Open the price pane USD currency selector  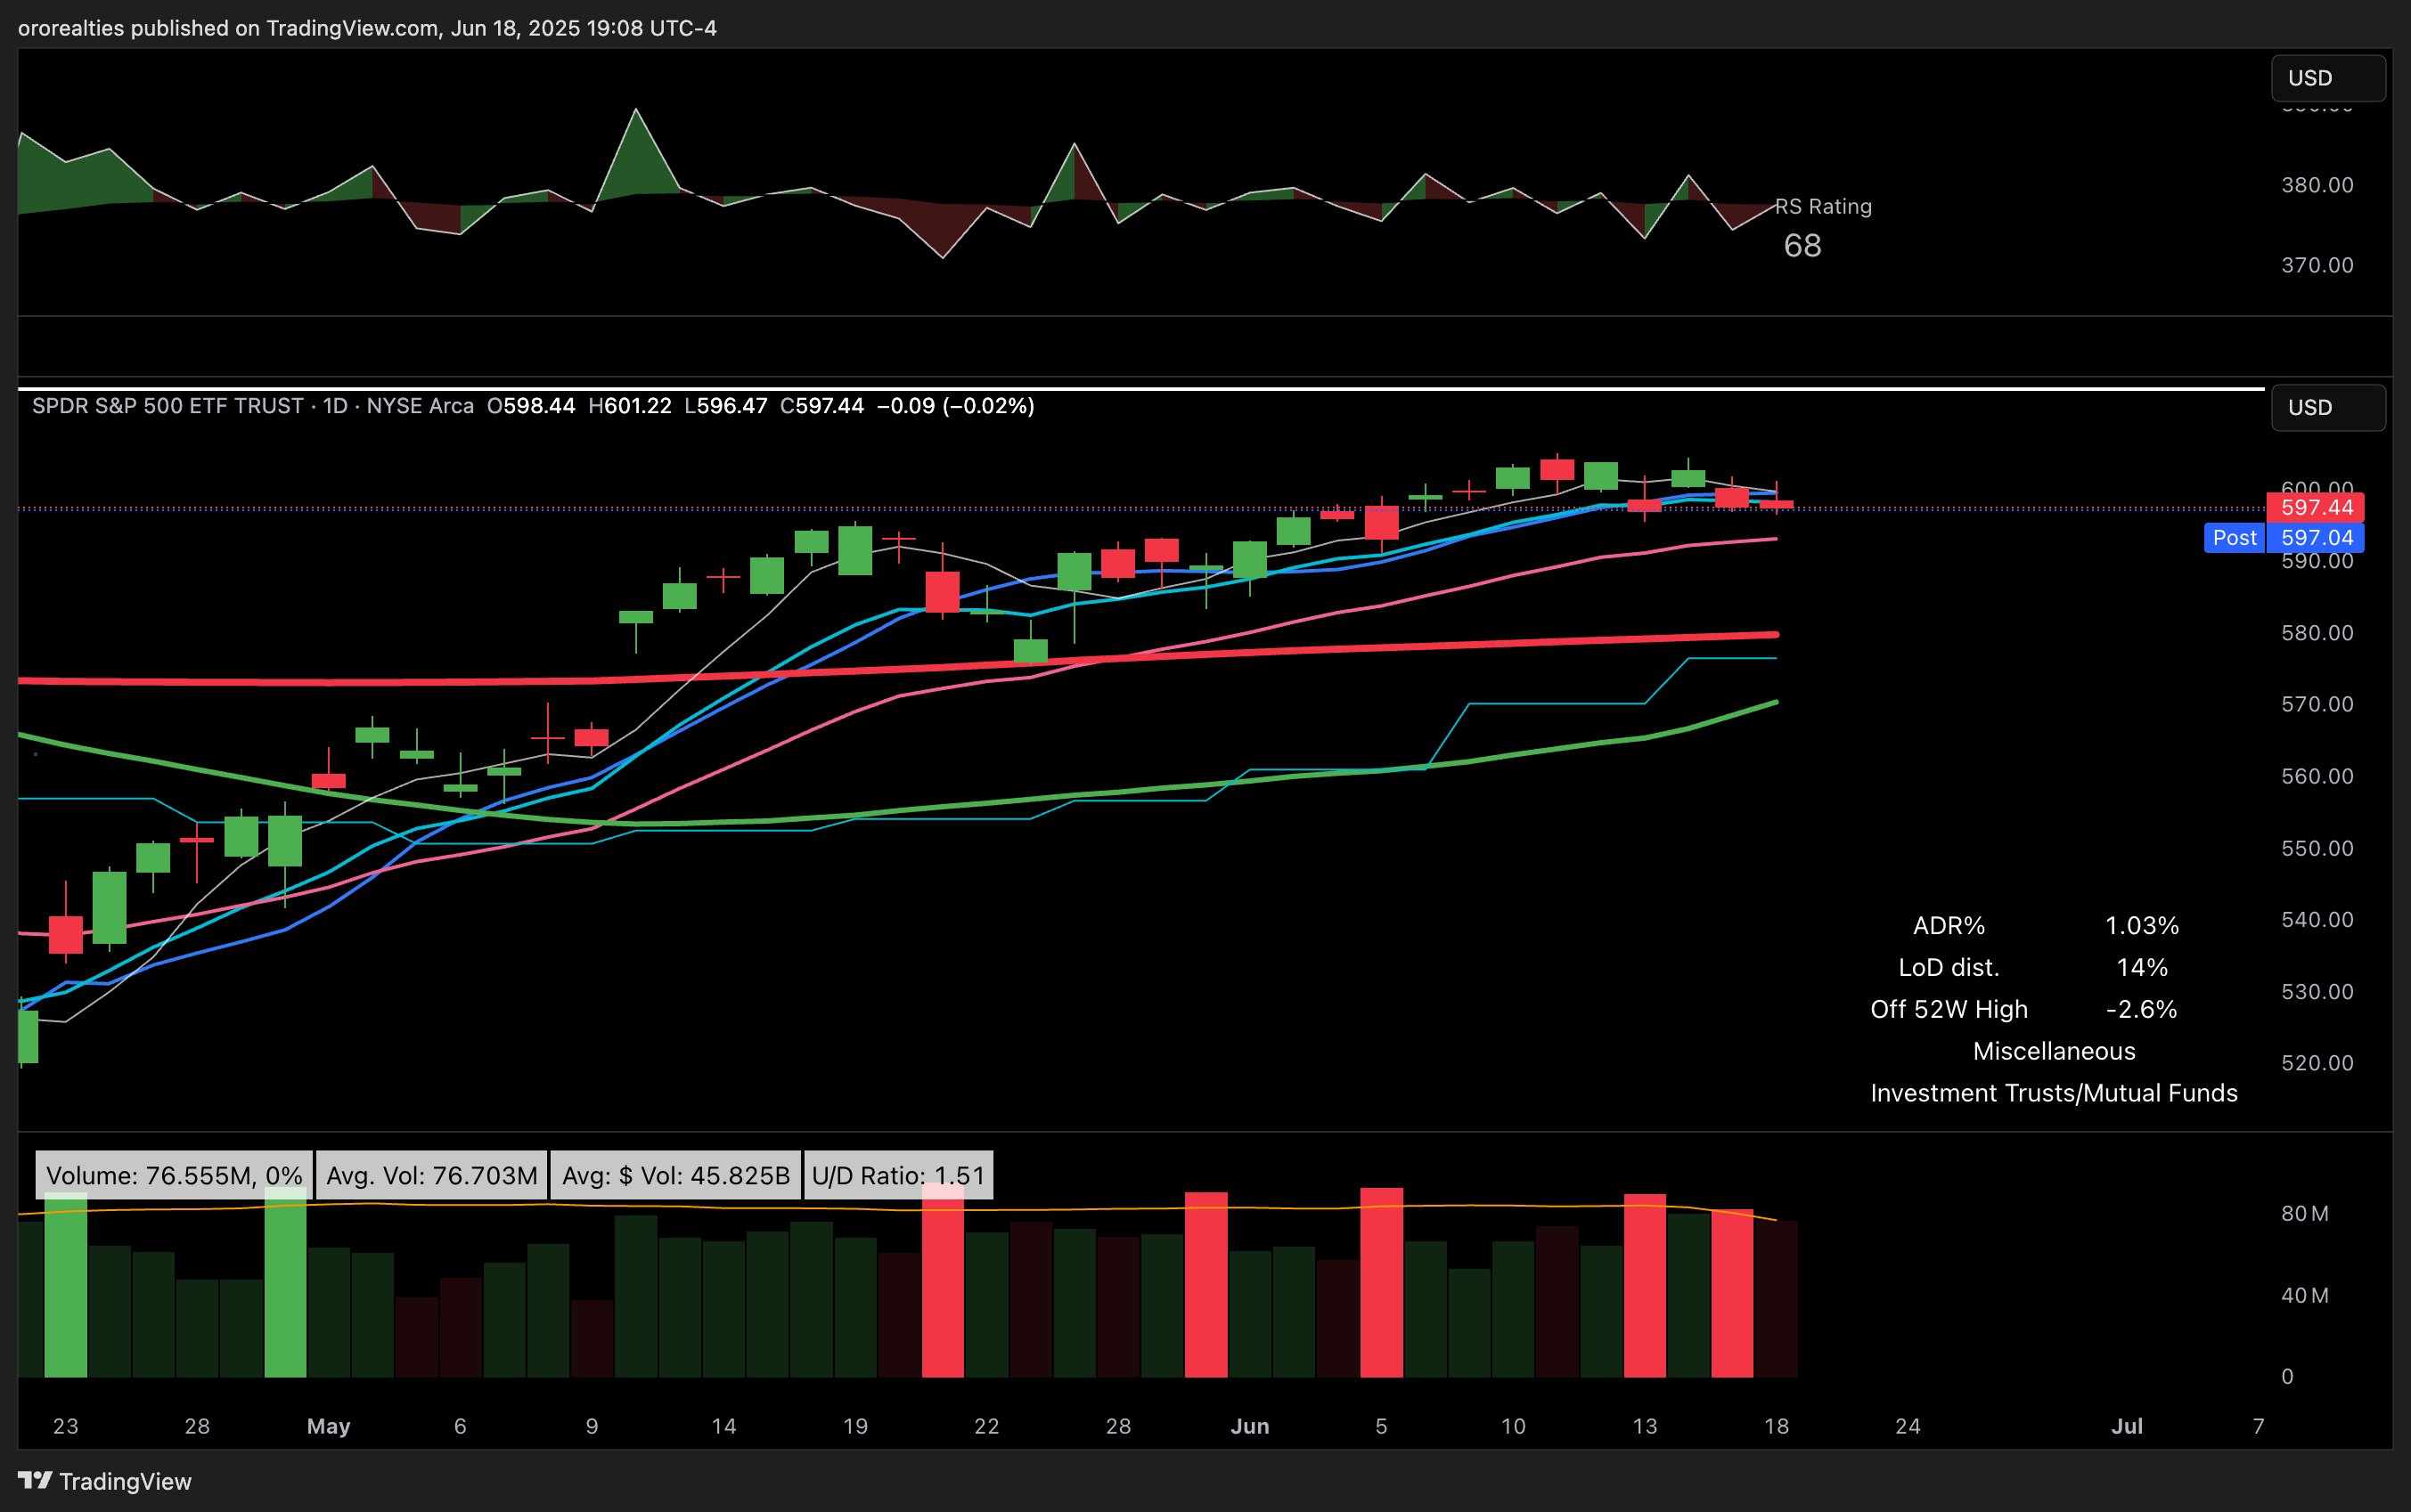[x=2328, y=408]
